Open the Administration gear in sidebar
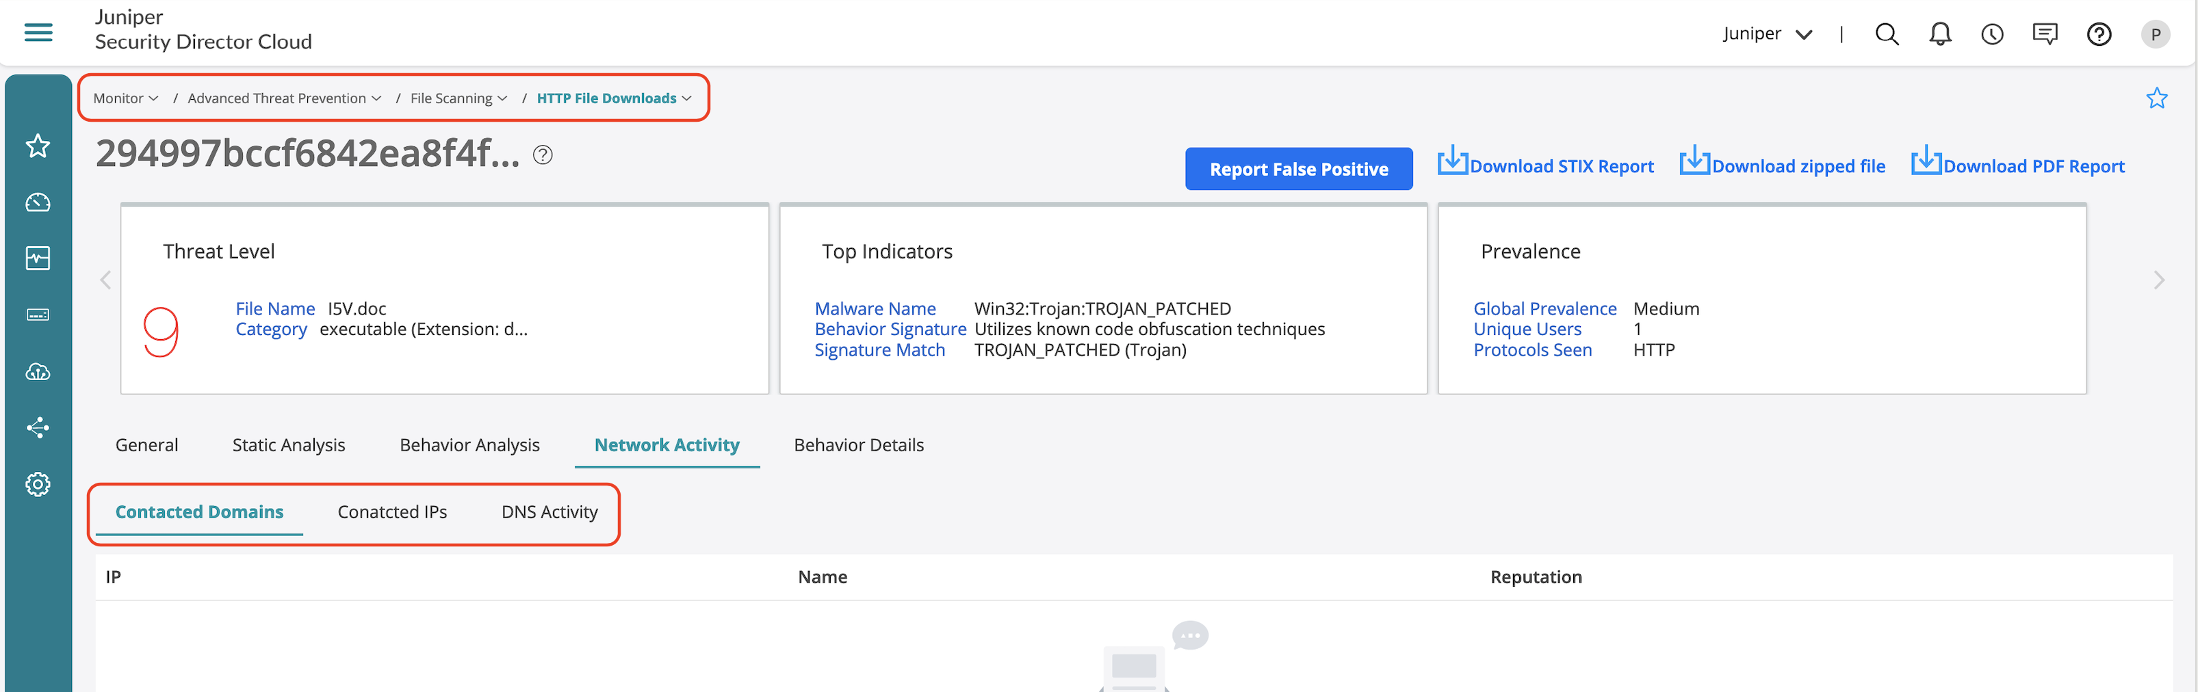The image size is (2198, 692). [x=38, y=484]
